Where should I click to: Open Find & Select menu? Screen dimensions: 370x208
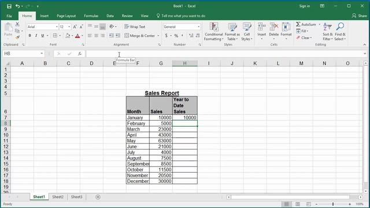pos(340,32)
